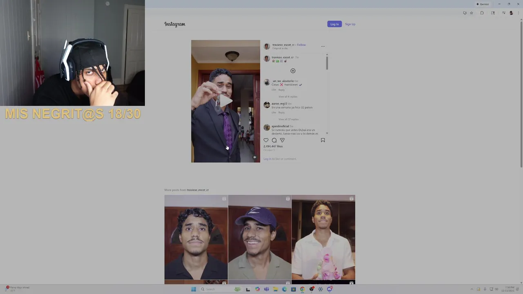Click the Log In button

click(x=334, y=24)
